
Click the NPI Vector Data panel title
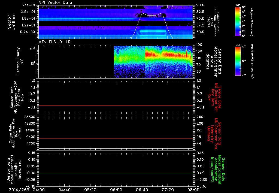click(x=55, y=2)
